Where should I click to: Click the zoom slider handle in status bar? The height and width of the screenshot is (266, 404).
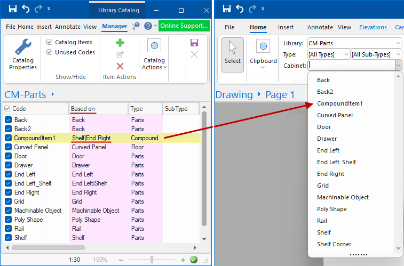coord(152,260)
